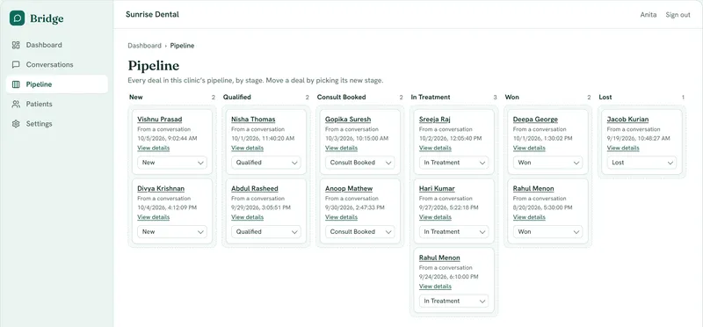The image size is (703, 327).
Task: Open stage dropdown for Divya Krishnan
Action: coord(172,232)
